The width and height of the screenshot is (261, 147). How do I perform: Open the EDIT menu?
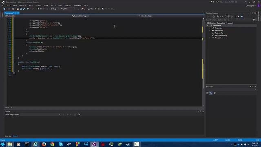(x=9, y=5)
